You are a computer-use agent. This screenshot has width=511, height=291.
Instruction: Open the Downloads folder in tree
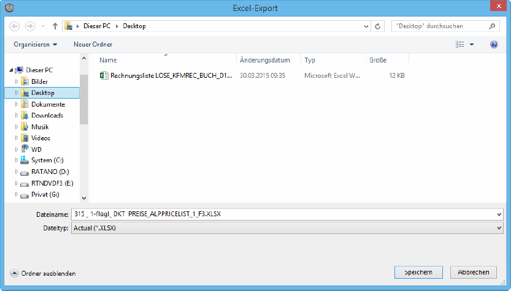point(47,115)
